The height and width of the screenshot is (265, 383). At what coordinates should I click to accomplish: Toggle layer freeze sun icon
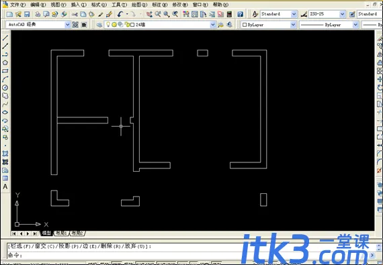point(114,25)
